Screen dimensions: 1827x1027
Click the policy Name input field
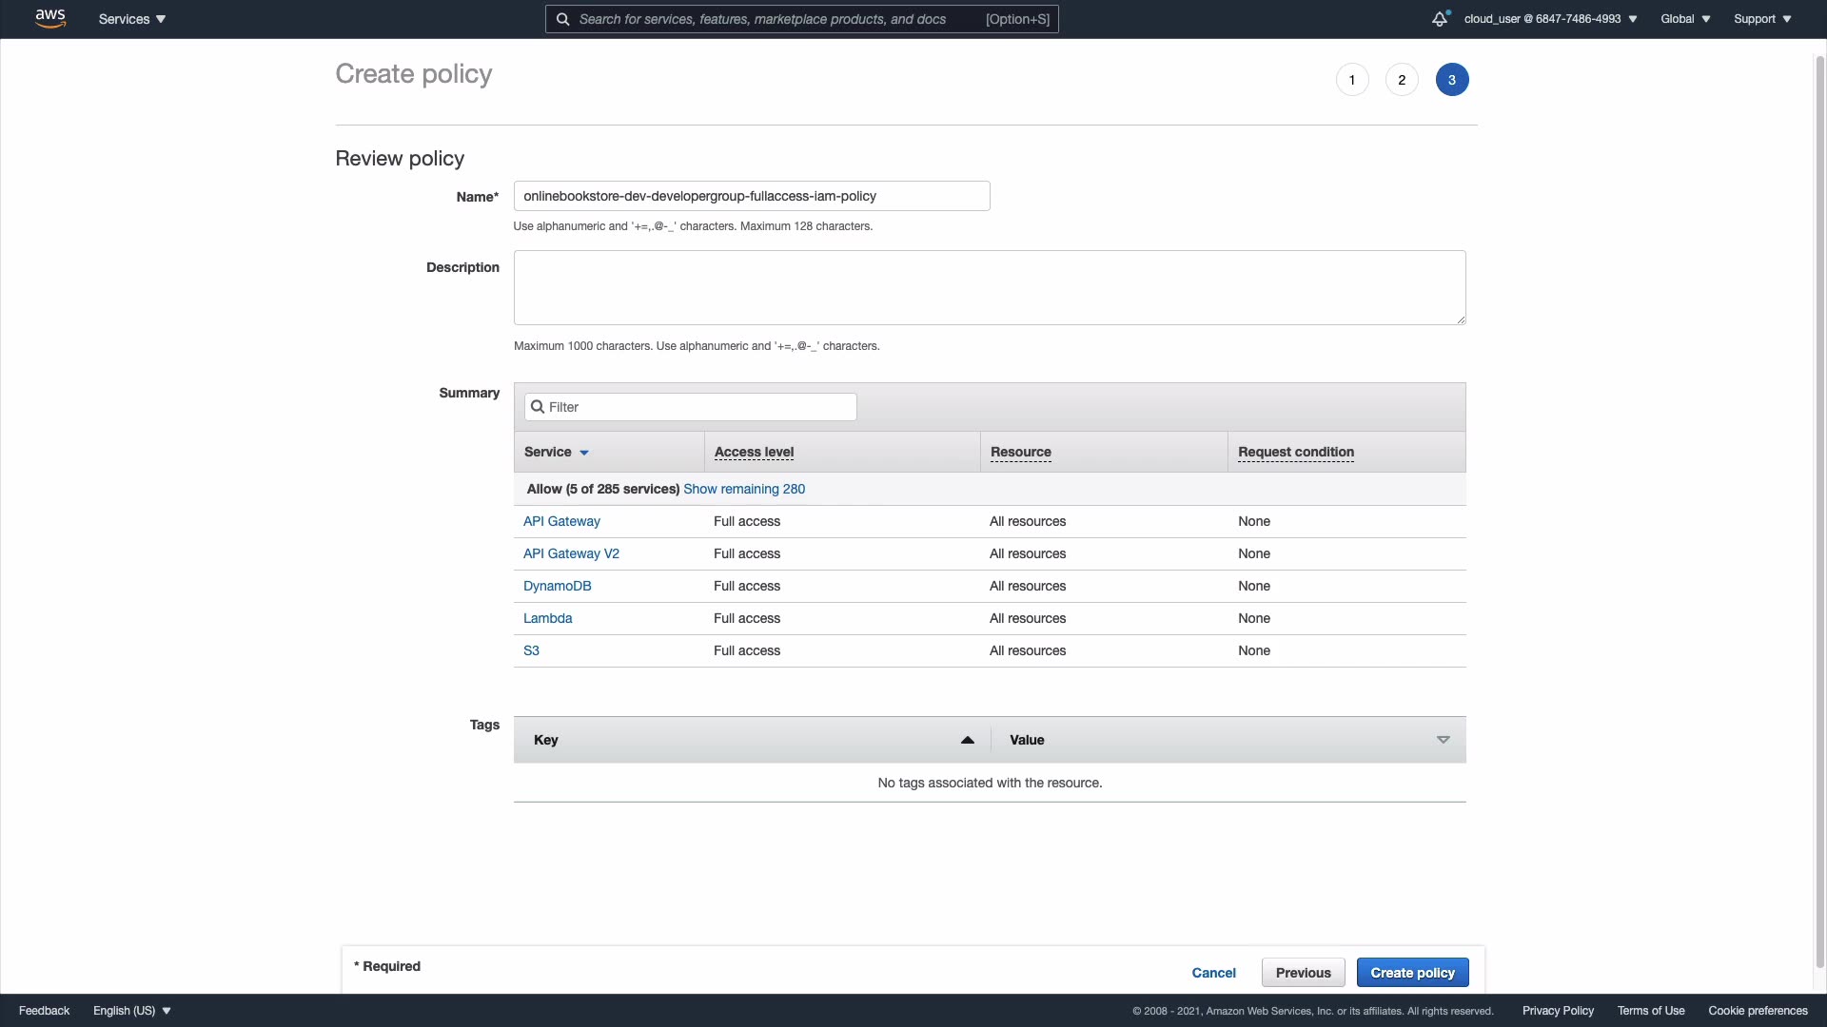752,196
